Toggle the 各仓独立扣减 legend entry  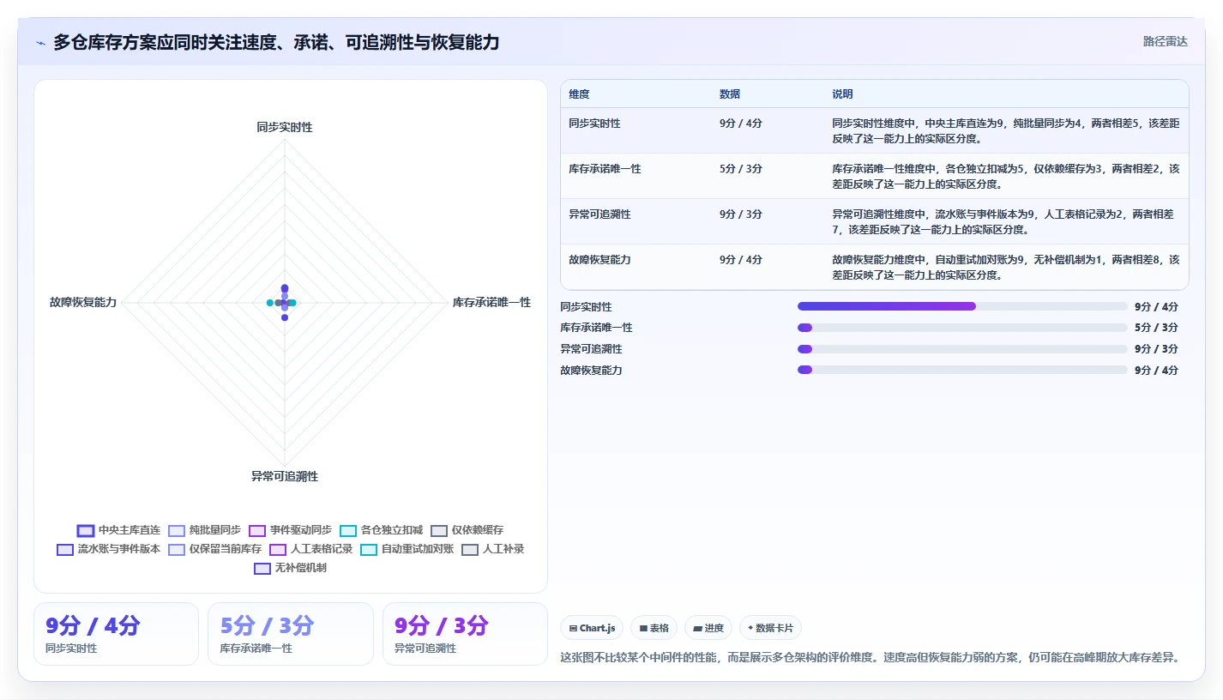381,530
